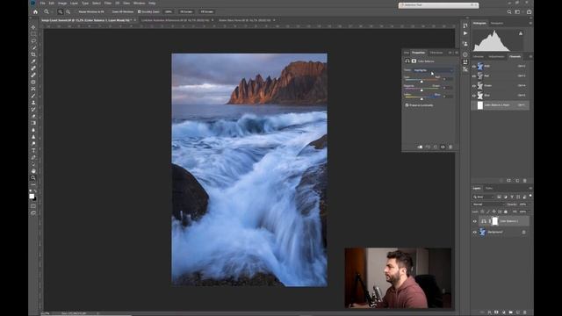
Task: Open the Info panel icon in the dock
Action: 465,54
